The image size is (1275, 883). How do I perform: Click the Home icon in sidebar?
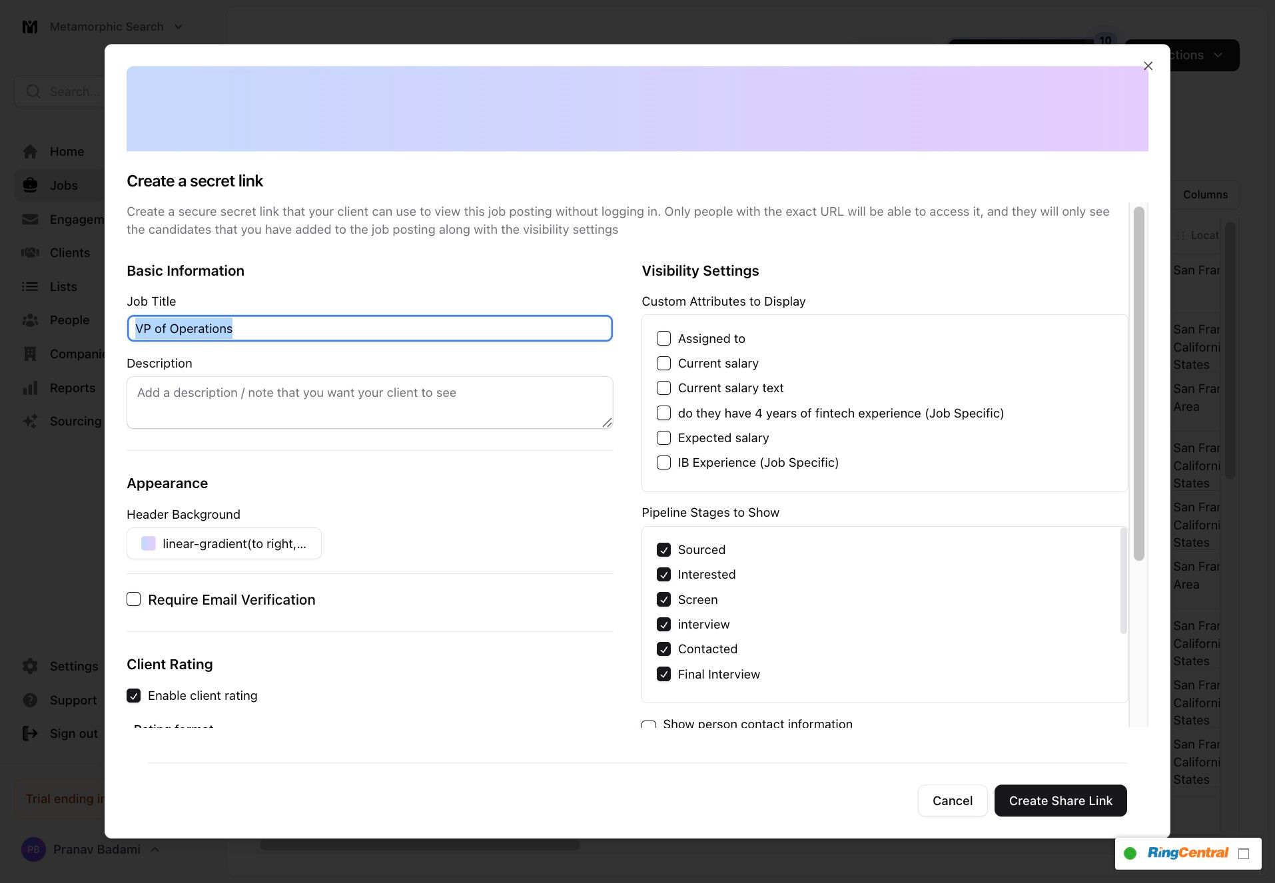[x=30, y=152]
